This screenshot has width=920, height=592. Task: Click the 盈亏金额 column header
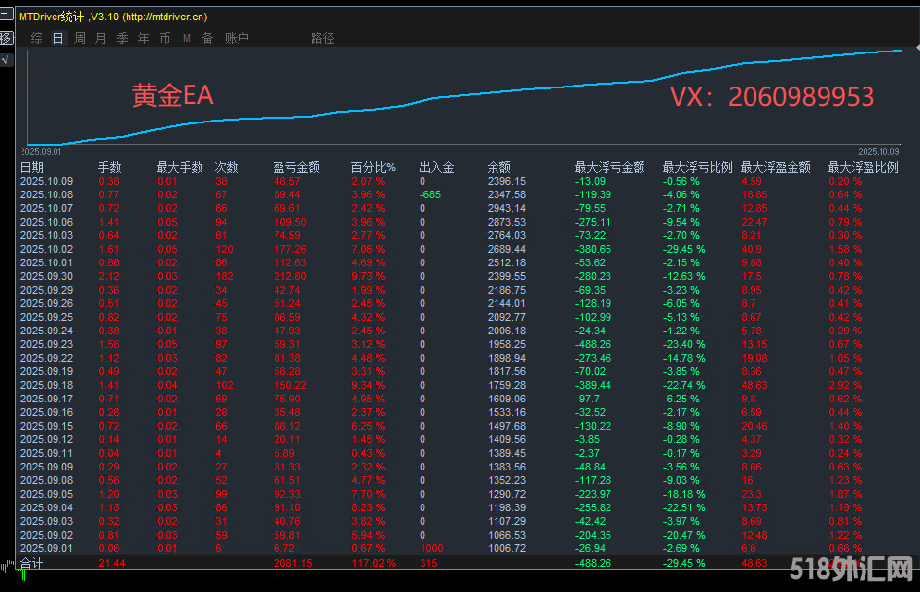coord(296,167)
